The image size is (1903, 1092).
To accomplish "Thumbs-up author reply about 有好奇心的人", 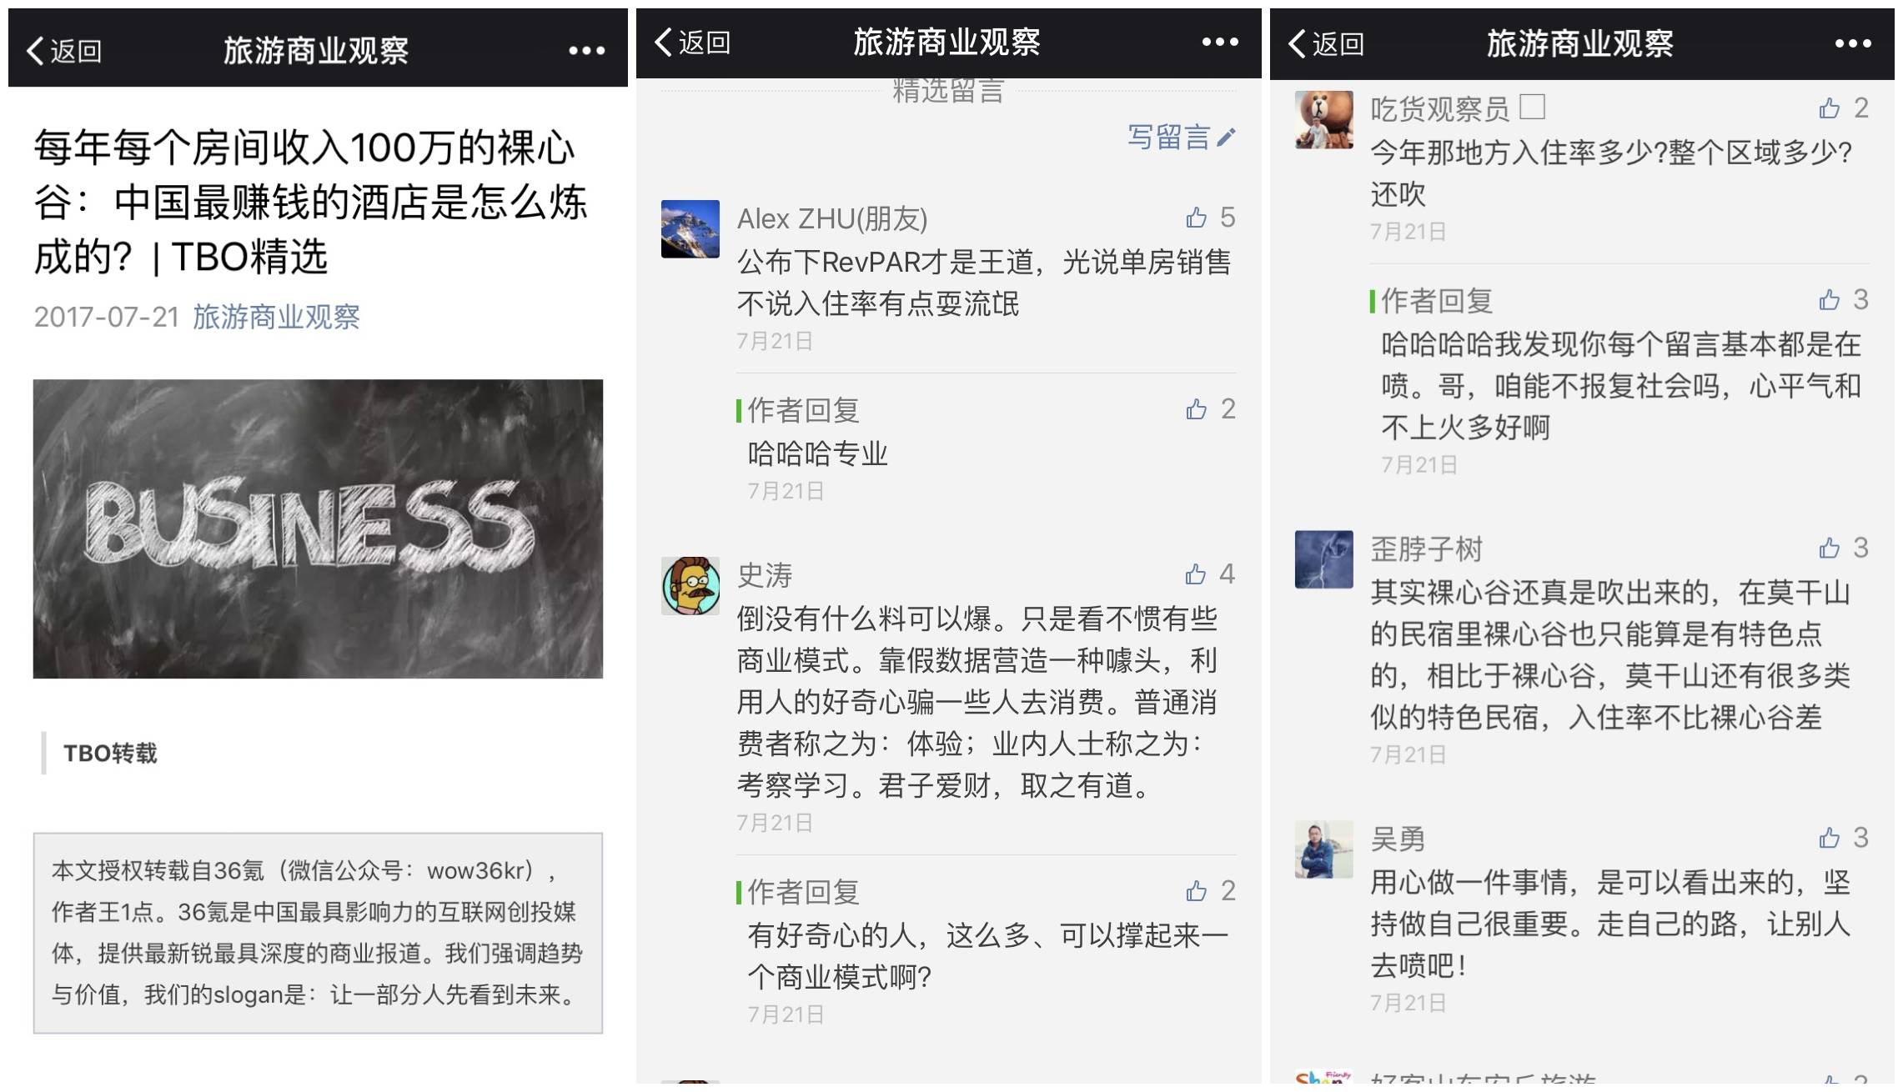I will click(1196, 890).
